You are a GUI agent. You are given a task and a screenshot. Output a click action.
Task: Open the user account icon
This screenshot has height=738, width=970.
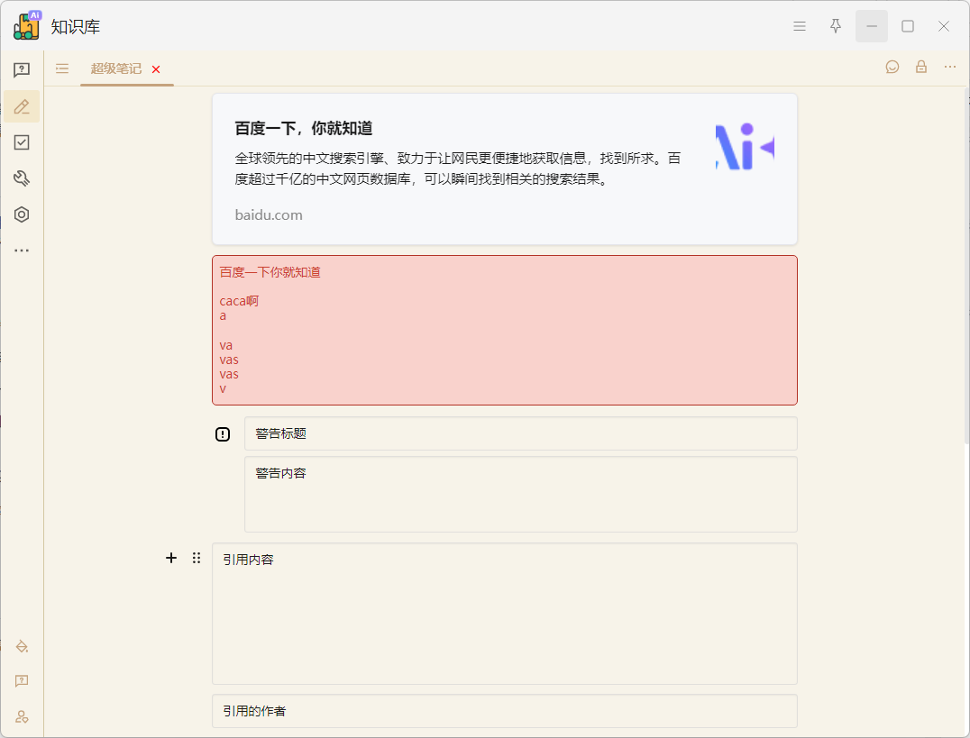(x=22, y=717)
